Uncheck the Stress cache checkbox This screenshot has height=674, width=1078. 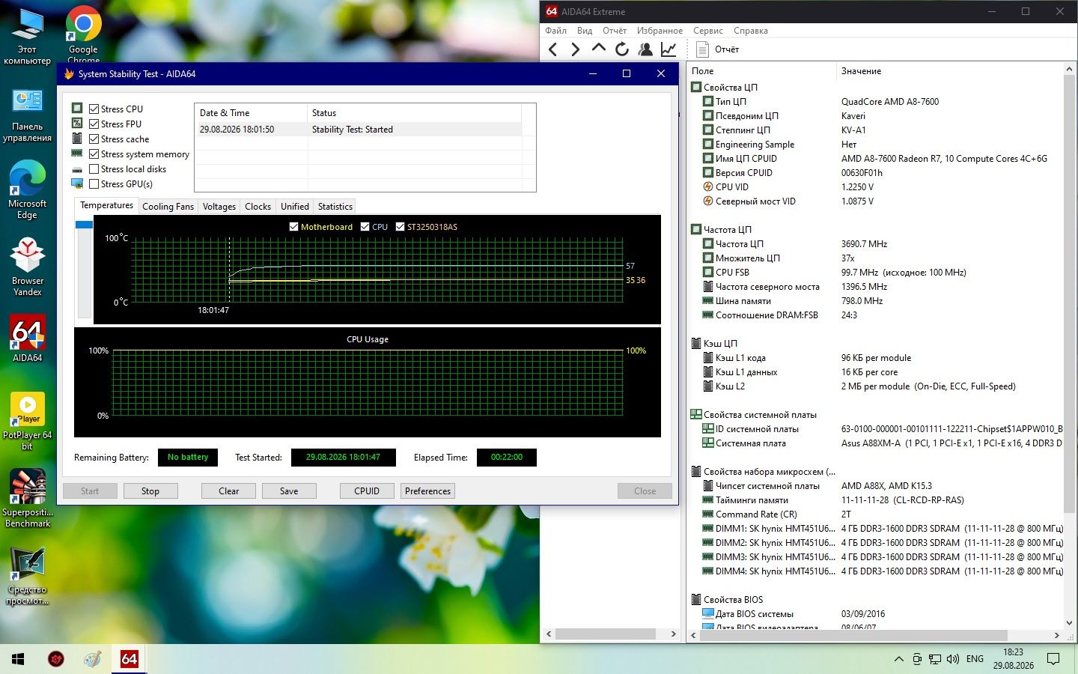click(94, 139)
